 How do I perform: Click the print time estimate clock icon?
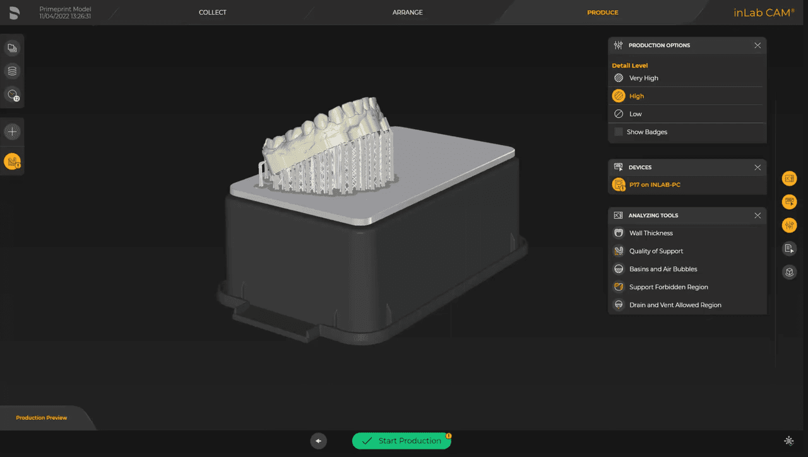point(13,94)
